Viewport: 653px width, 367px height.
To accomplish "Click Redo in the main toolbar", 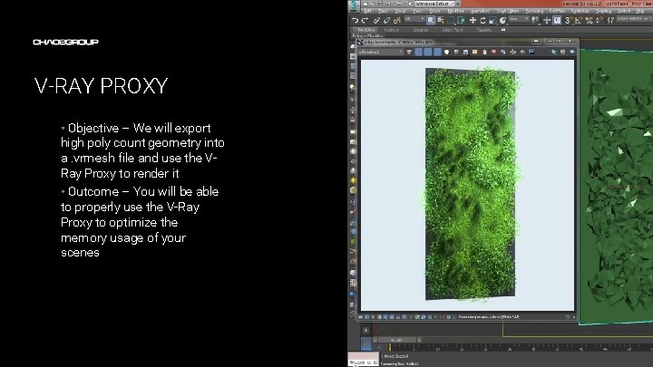I will pos(365,20).
